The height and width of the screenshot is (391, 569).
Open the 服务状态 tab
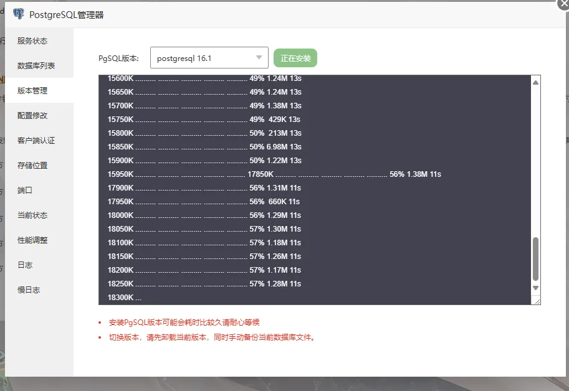click(x=39, y=41)
